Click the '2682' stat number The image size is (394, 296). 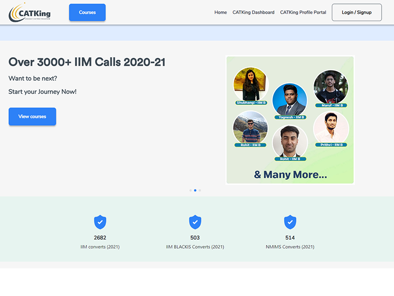click(100, 238)
